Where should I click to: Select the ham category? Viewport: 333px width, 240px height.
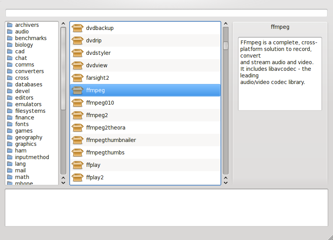click(21, 151)
